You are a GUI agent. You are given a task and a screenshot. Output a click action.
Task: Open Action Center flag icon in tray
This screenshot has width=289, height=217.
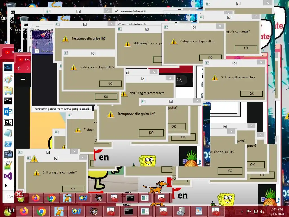point(249,212)
